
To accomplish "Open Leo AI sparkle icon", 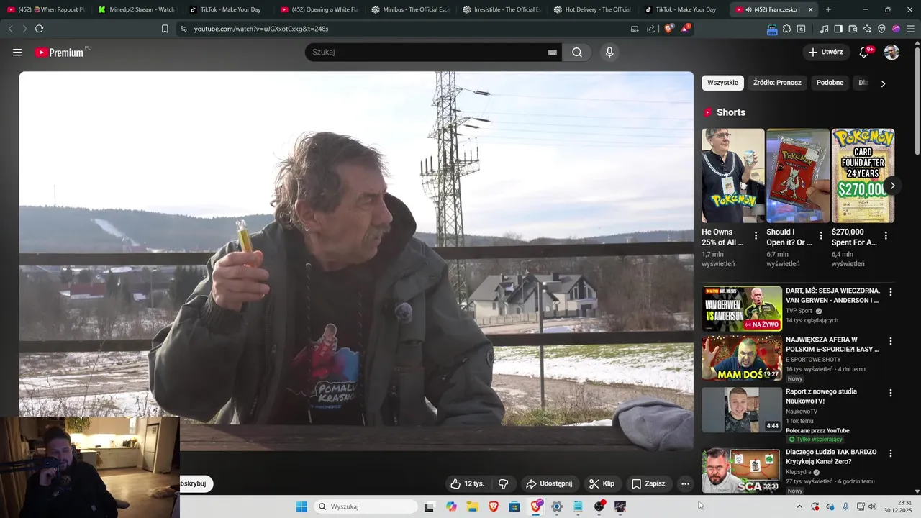I will [x=867, y=29].
